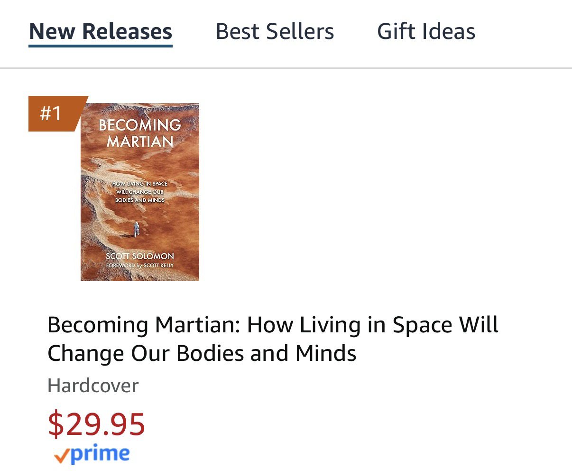This screenshot has width=572, height=471.
Task: Click "Change Our Bodies and Minds" title line
Action: click(x=202, y=354)
